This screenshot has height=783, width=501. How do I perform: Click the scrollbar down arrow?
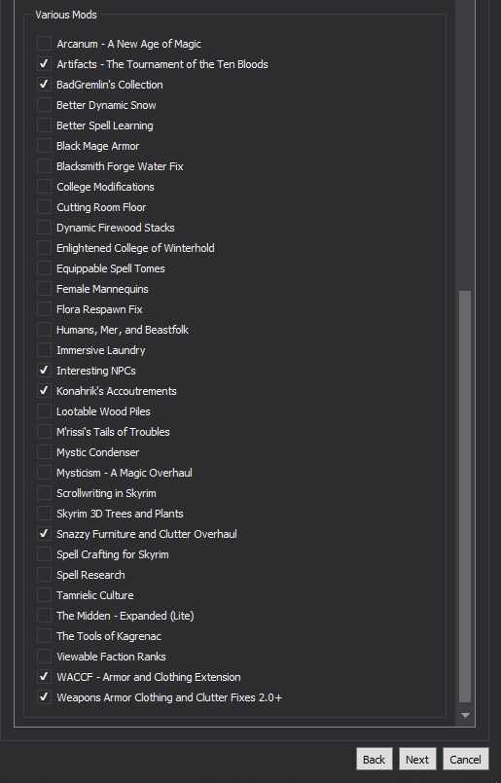click(x=465, y=715)
